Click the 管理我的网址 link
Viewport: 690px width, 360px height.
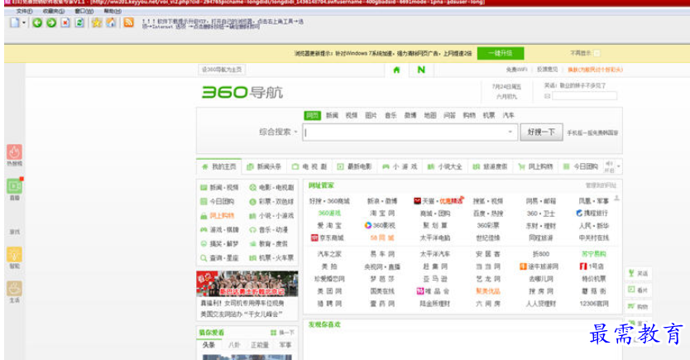[x=601, y=185]
